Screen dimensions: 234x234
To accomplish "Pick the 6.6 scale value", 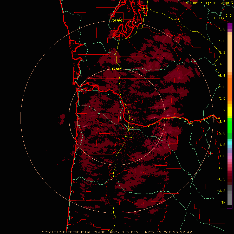I will click(222, 75).
